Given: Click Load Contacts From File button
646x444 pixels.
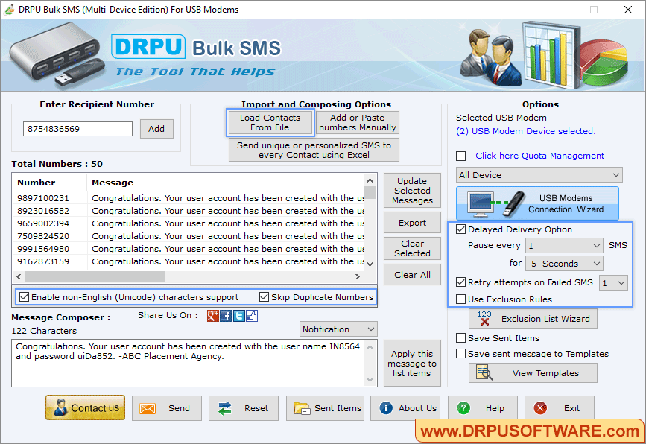Looking at the screenshot, I should tap(270, 123).
